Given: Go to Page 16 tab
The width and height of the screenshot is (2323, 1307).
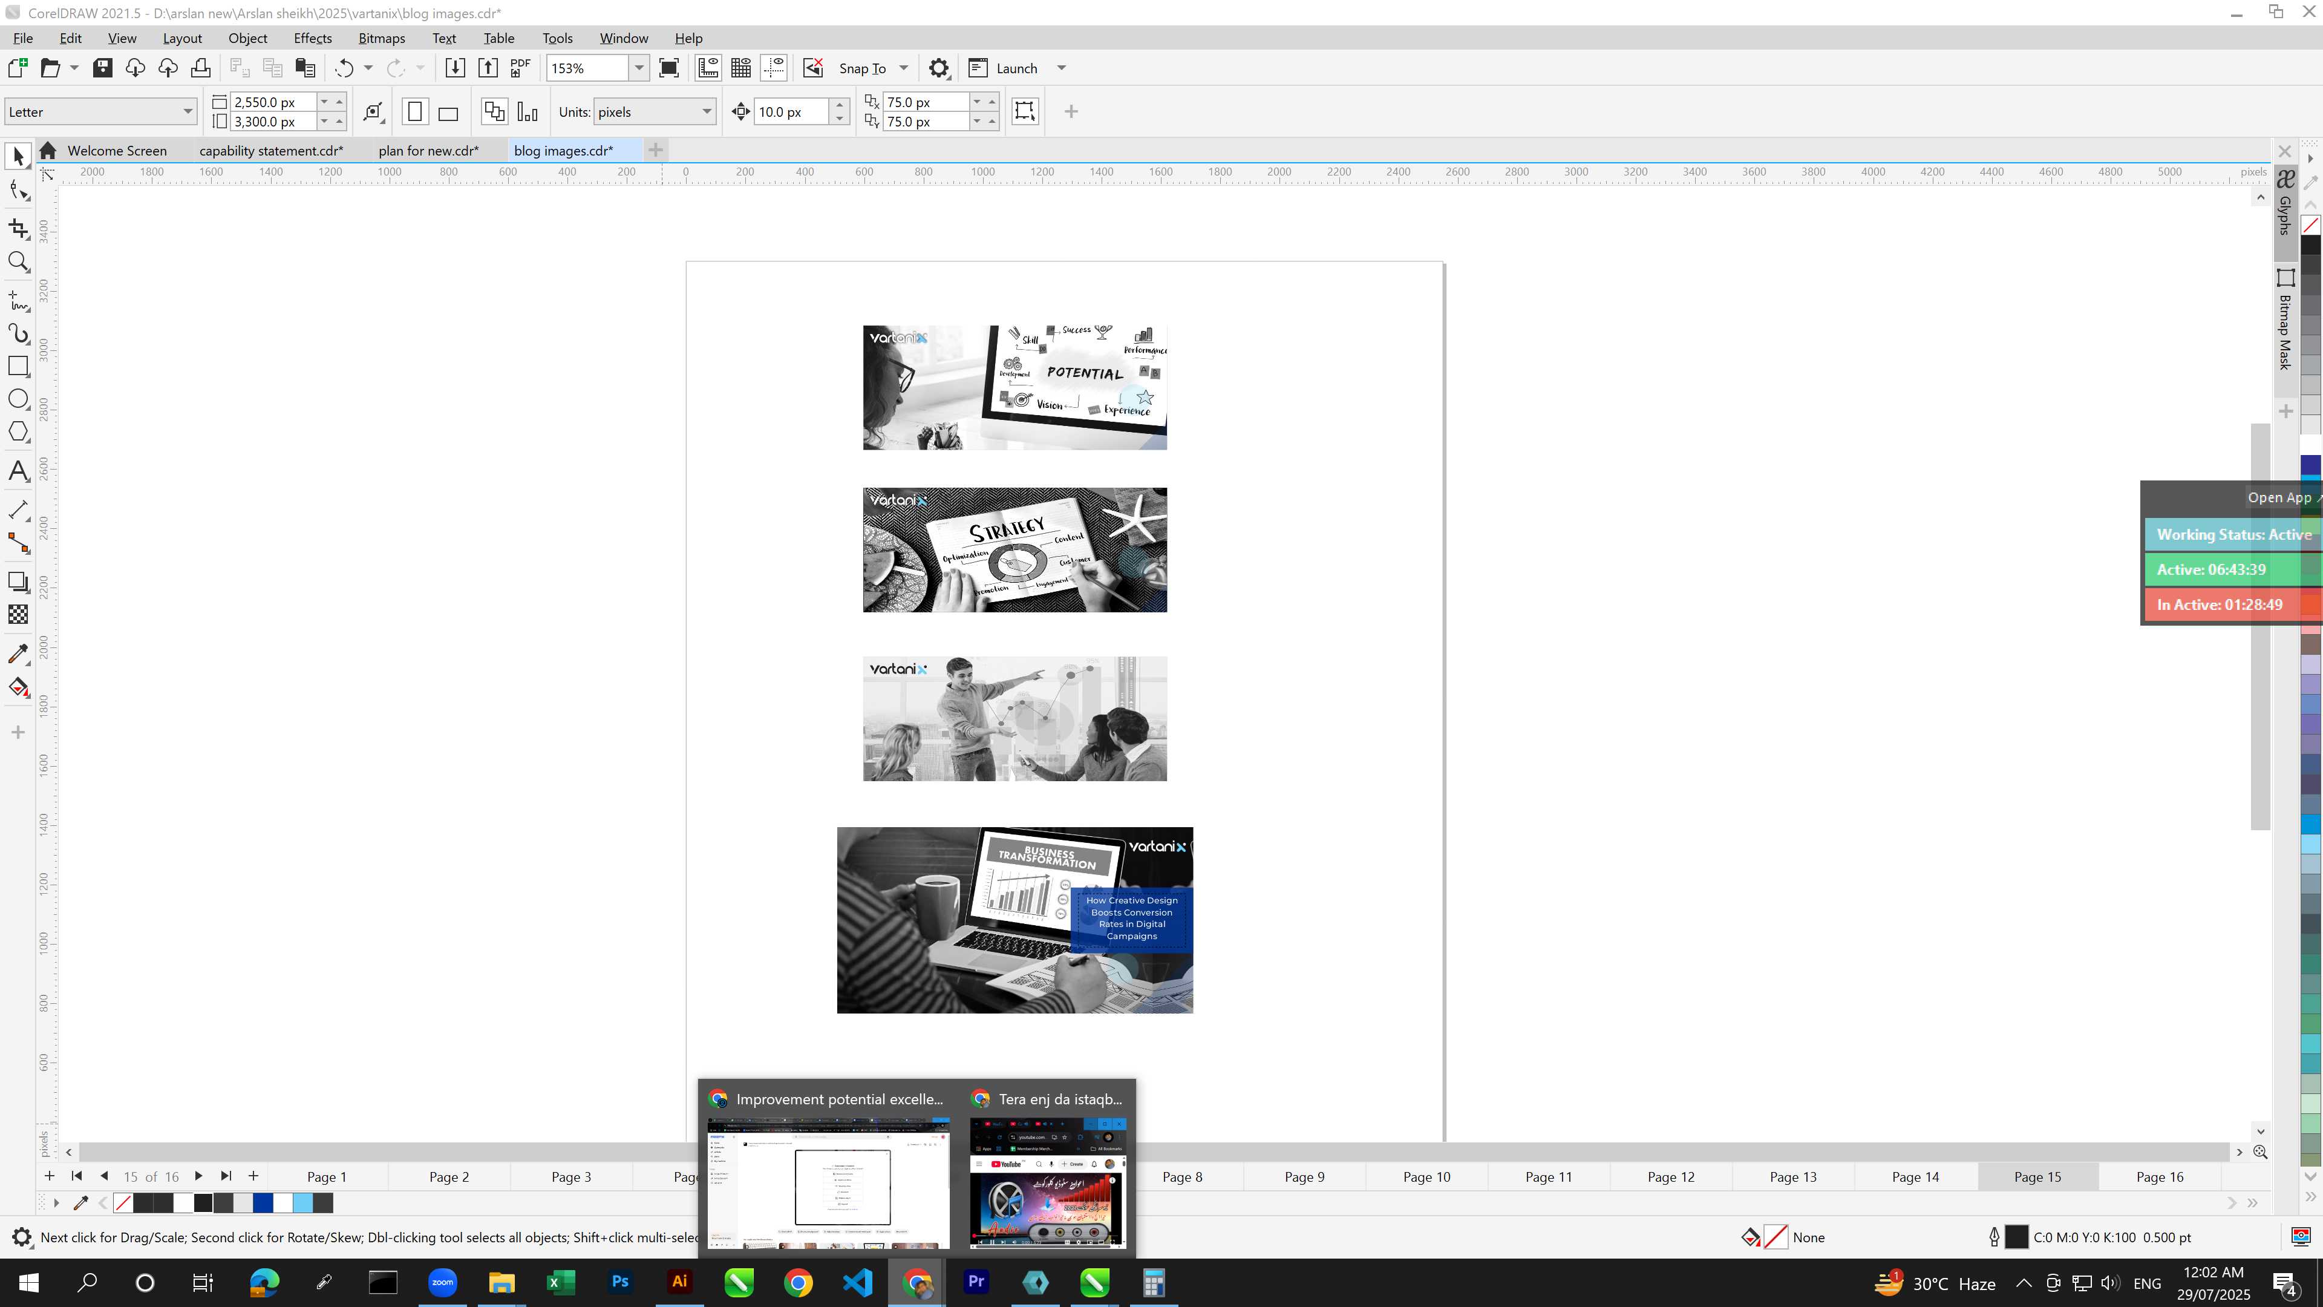Looking at the screenshot, I should (x=2160, y=1176).
